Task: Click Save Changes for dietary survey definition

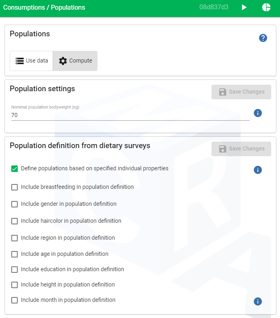Action: point(241,149)
